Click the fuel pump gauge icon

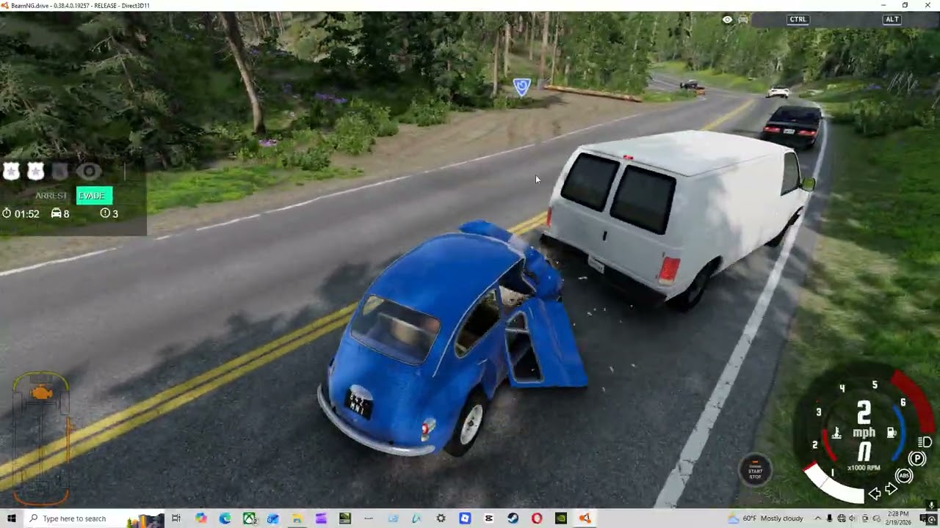[x=892, y=432]
